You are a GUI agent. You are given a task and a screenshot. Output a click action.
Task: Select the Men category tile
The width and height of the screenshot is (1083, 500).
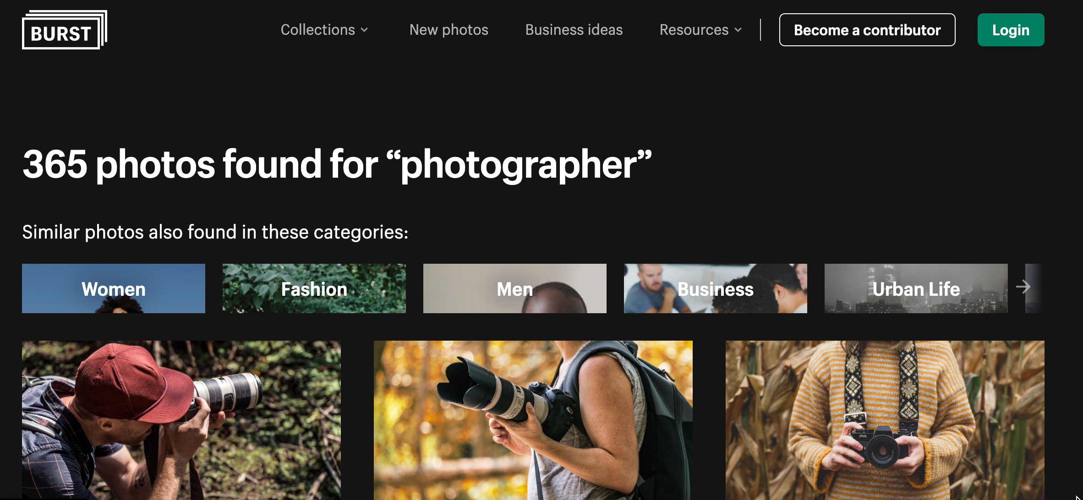pyautogui.click(x=514, y=288)
